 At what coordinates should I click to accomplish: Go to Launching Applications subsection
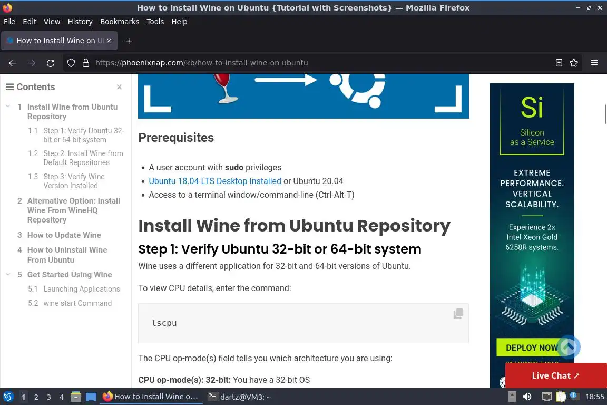tap(82, 289)
